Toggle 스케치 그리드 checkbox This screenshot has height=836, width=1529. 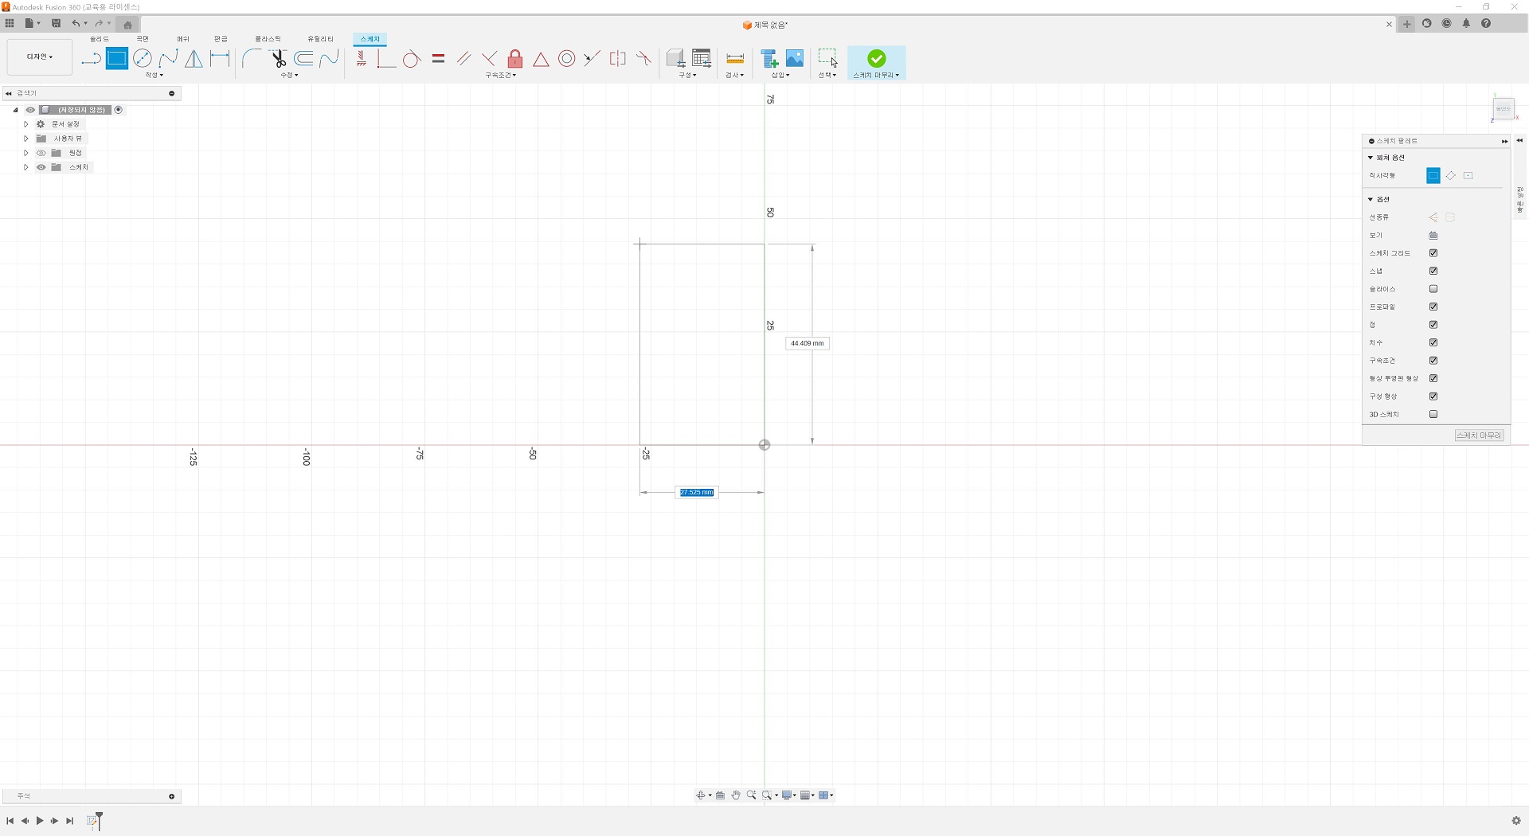point(1433,253)
